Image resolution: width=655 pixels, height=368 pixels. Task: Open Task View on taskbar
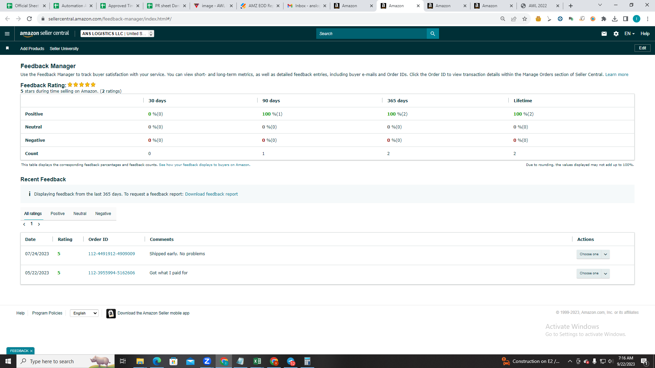(x=123, y=361)
